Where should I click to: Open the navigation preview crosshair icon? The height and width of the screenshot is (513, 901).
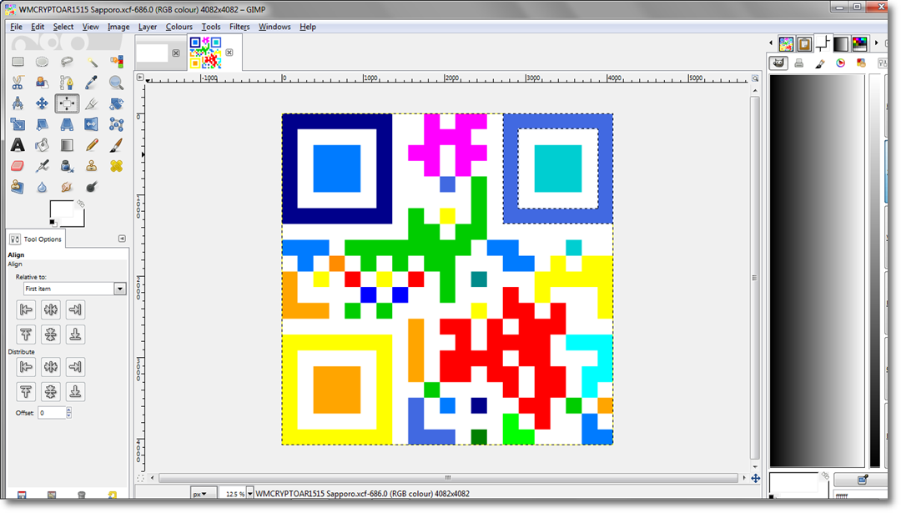click(x=756, y=478)
